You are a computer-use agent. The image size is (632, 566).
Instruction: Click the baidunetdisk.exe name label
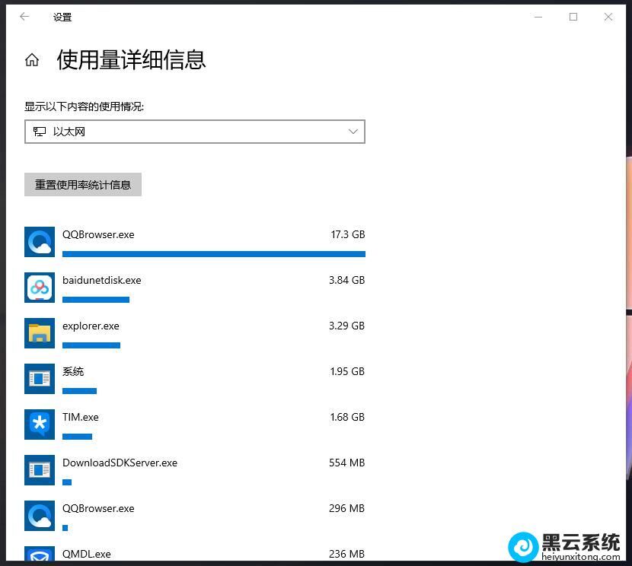(x=101, y=280)
